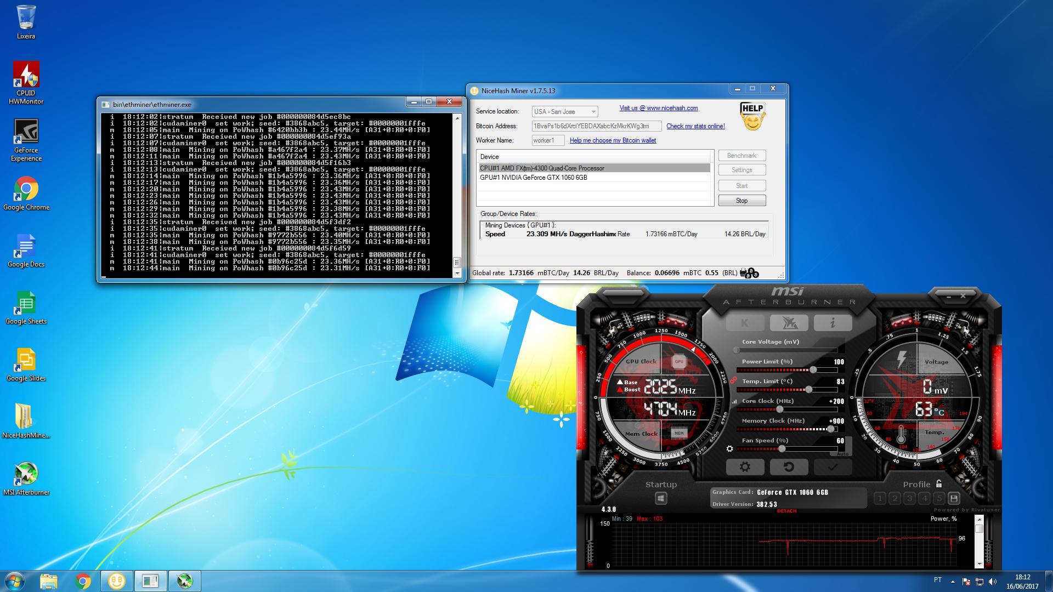Select Afterburner profile slot 5
Viewport: 1053px width, 592px height.
click(x=939, y=498)
